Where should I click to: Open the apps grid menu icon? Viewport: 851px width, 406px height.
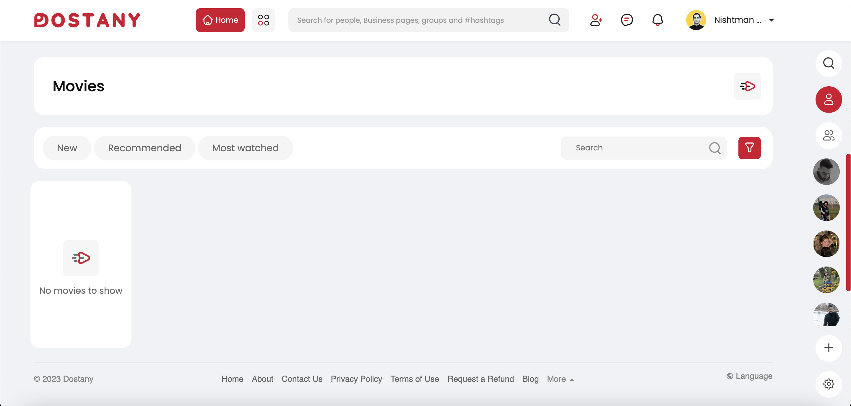[263, 20]
